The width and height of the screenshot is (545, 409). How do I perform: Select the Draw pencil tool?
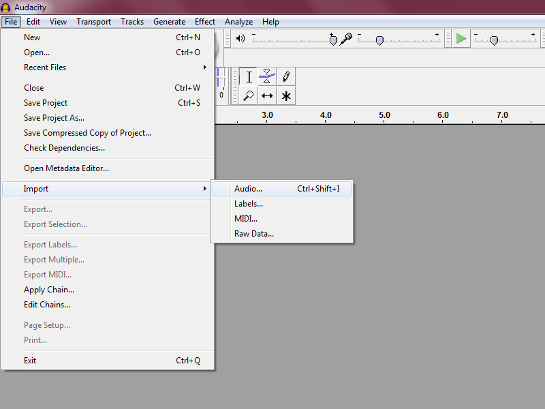(286, 77)
